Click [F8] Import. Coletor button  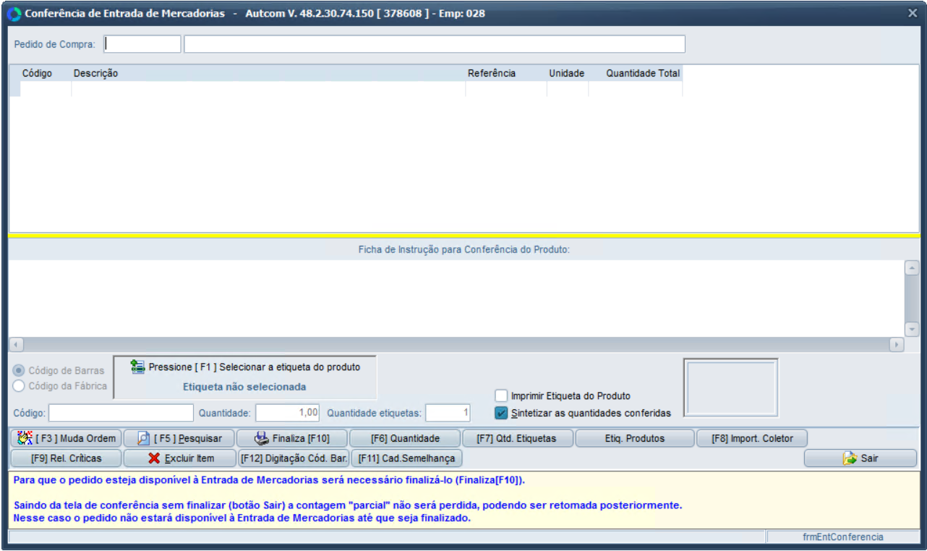point(752,438)
